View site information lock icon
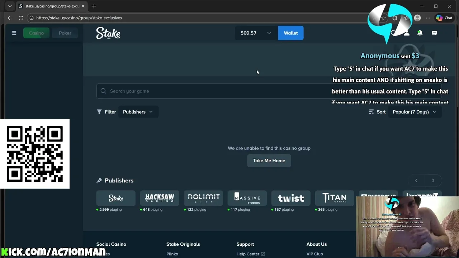Image resolution: width=459 pixels, height=258 pixels. (32, 18)
